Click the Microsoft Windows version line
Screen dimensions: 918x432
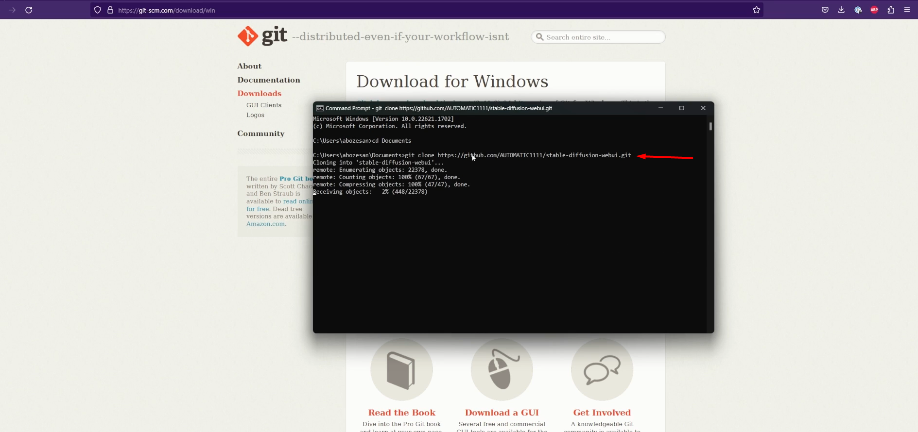pos(383,119)
